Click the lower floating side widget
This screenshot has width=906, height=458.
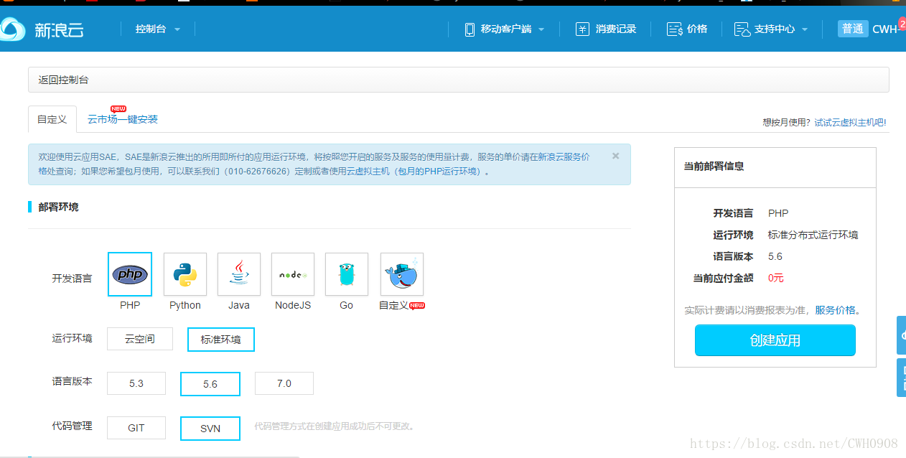click(x=902, y=378)
